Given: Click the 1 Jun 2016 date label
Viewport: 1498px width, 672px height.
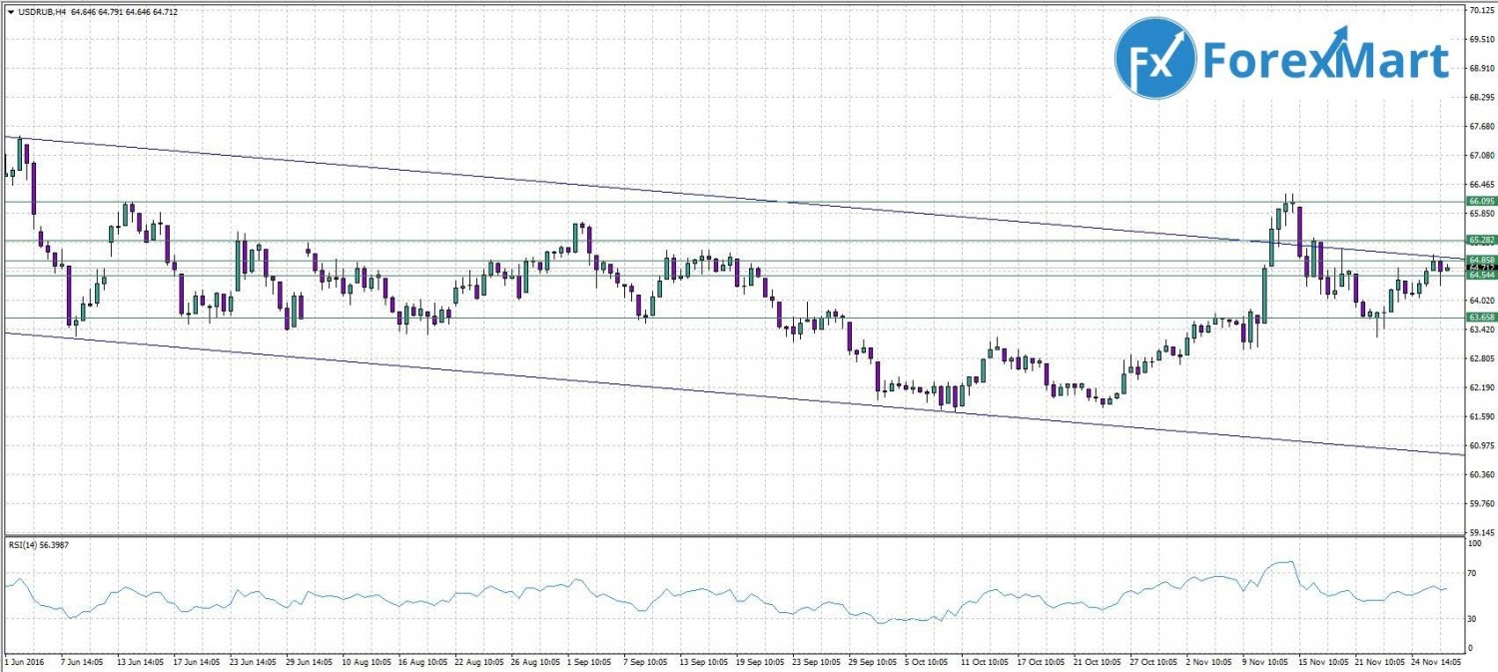Looking at the screenshot, I should click(x=26, y=661).
